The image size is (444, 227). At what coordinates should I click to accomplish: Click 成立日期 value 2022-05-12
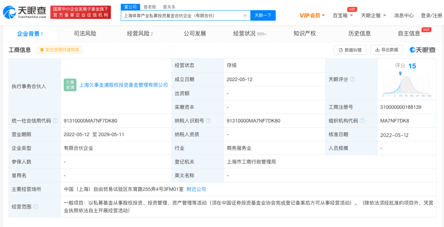pyautogui.click(x=240, y=79)
